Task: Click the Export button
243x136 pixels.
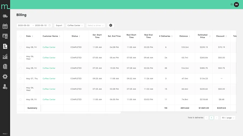Action: click(x=59, y=25)
